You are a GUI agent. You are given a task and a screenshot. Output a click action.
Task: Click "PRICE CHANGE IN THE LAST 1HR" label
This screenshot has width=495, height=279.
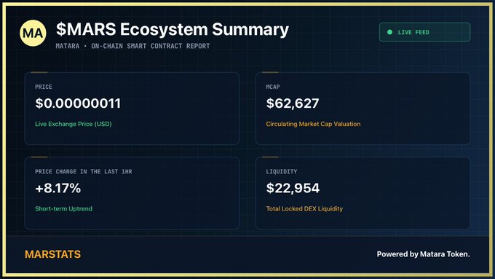click(83, 172)
